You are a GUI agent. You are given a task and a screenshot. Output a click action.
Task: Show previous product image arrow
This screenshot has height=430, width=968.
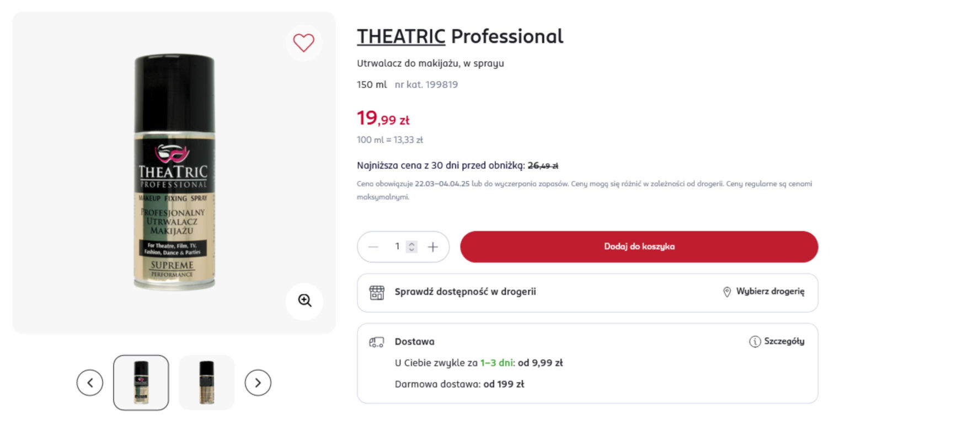pyautogui.click(x=90, y=383)
